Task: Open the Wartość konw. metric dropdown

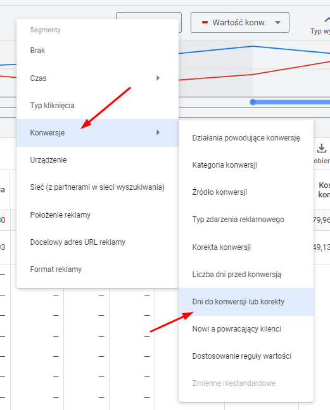Action: coord(240,23)
